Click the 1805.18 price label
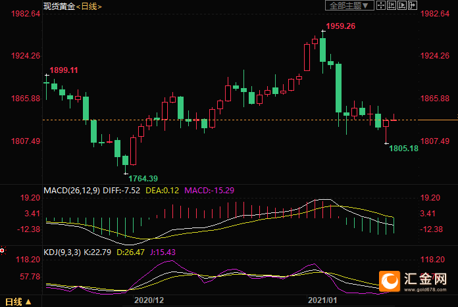Image resolution: width=458 pixels, height=307 pixels. tap(403, 149)
